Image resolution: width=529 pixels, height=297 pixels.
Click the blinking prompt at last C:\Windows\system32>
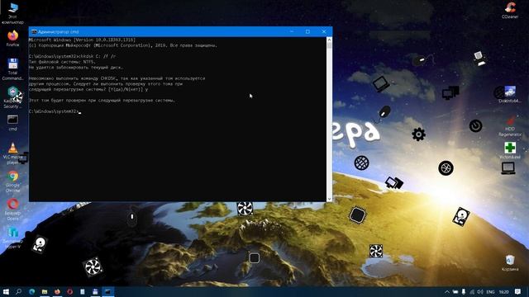[x=55, y=111]
